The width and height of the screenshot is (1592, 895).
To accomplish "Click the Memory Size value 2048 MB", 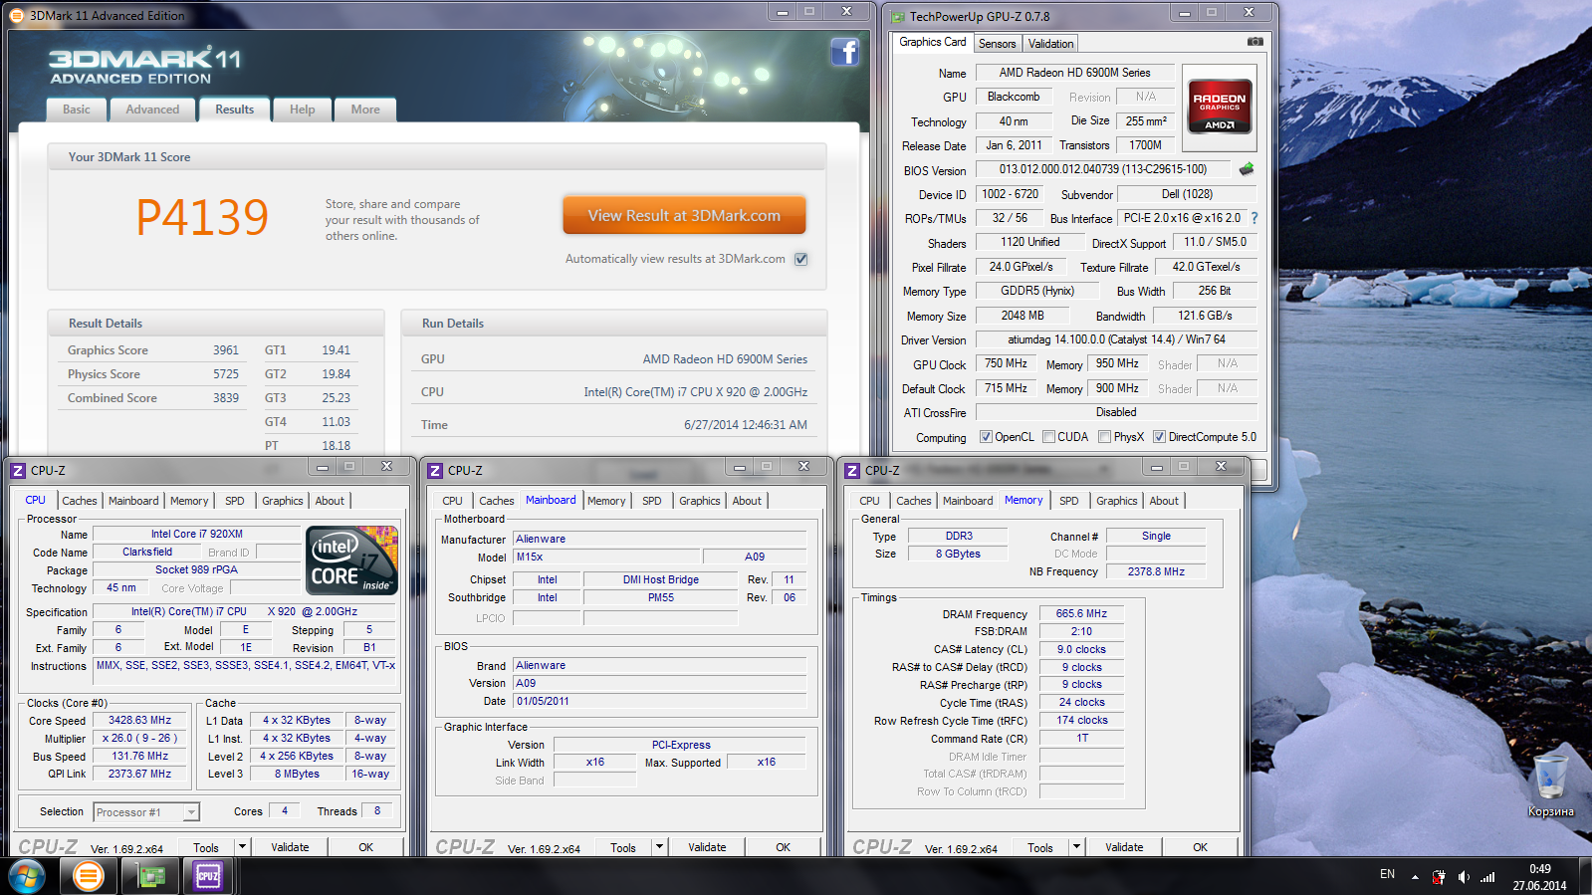I will coord(1023,316).
